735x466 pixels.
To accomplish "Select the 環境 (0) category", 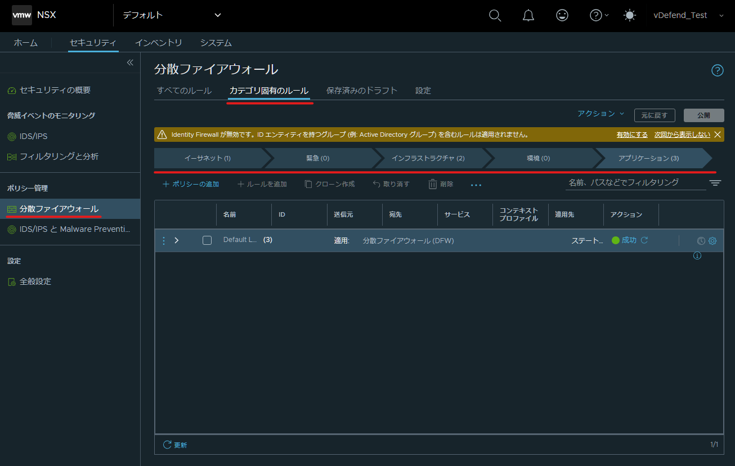I will tap(539, 158).
